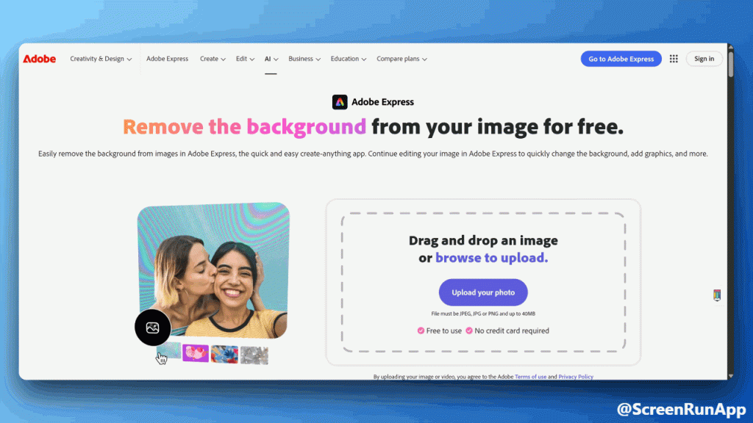Click 'No credit card required' text
The height and width of the screenshot is (423, 753).
[x=512, y=330]
